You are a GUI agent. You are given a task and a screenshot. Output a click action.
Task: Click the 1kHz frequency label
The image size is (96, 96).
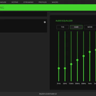[x=90, y=83]
